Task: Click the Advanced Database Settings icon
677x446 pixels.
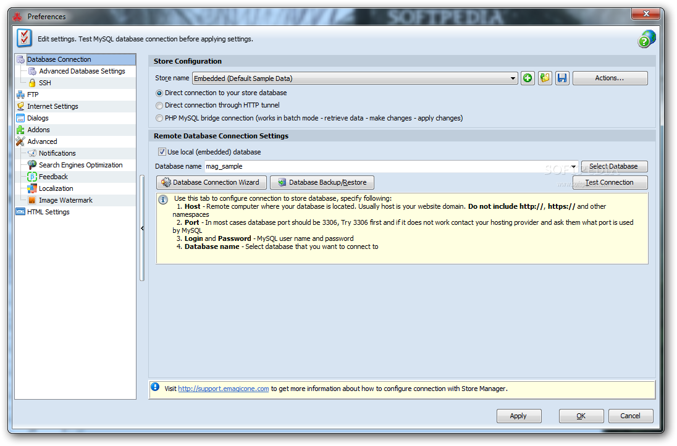Action: (x=32, y=71)
